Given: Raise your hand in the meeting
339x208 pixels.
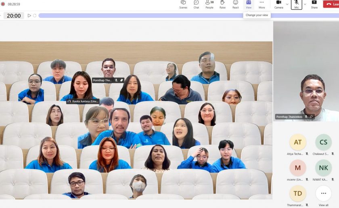Looking at the screenshot, I should pyautogui.click(x=222, y=4).
